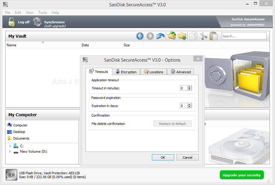Select Desktop in the My Computer tree
The image size is (275, 185).
19,132
